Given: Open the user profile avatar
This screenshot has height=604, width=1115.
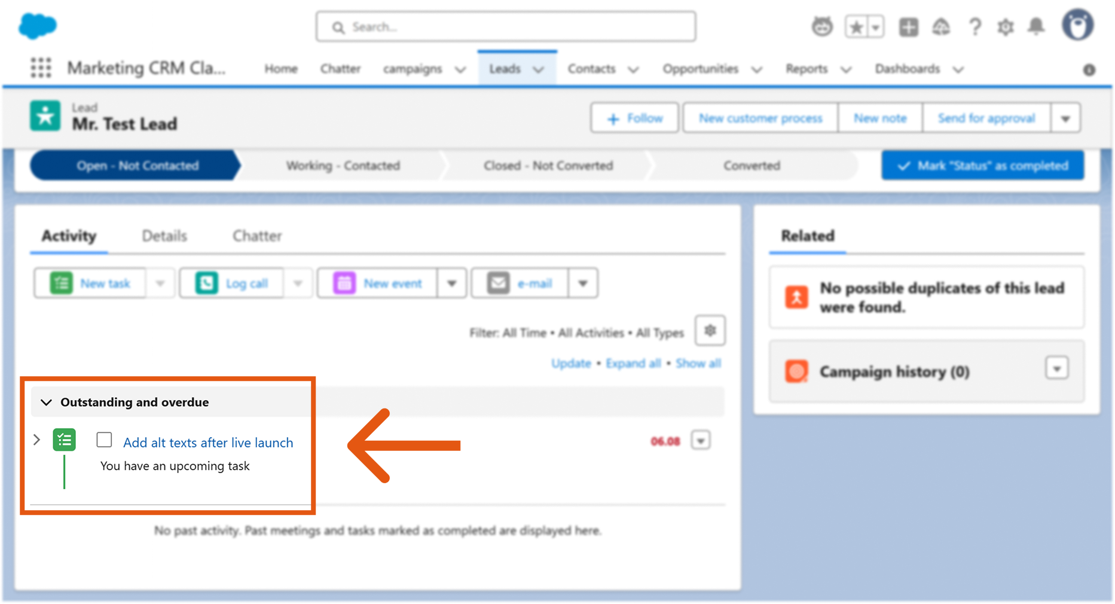Looking at the screenshot, I should 1077,26.
